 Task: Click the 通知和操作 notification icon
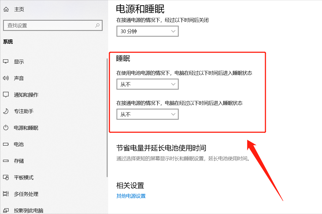(x=6, y=95)
